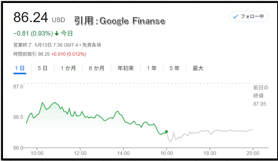
Task: Click the green down arrow beside 今日
Action: [x=57, y=33]
